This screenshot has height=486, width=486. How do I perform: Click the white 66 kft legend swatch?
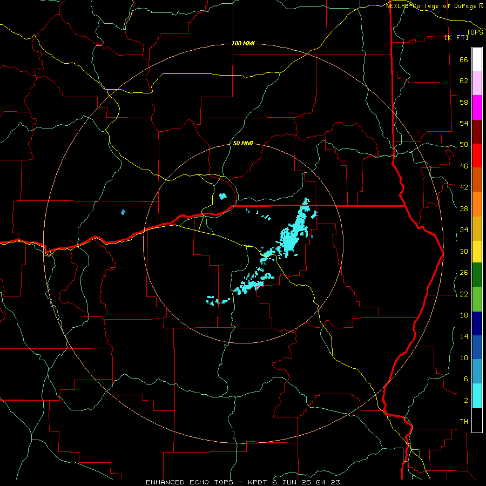pyautogui.click(x=477, y=59)
